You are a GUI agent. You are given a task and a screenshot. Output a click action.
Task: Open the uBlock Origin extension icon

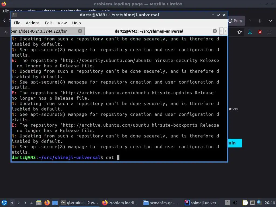pos(260,32)
